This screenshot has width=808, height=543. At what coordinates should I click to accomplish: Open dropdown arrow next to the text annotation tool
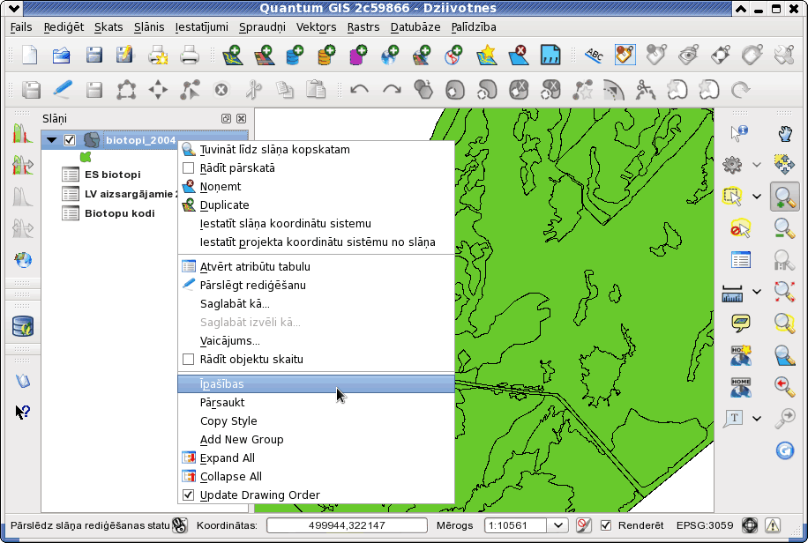coord(757,419)
